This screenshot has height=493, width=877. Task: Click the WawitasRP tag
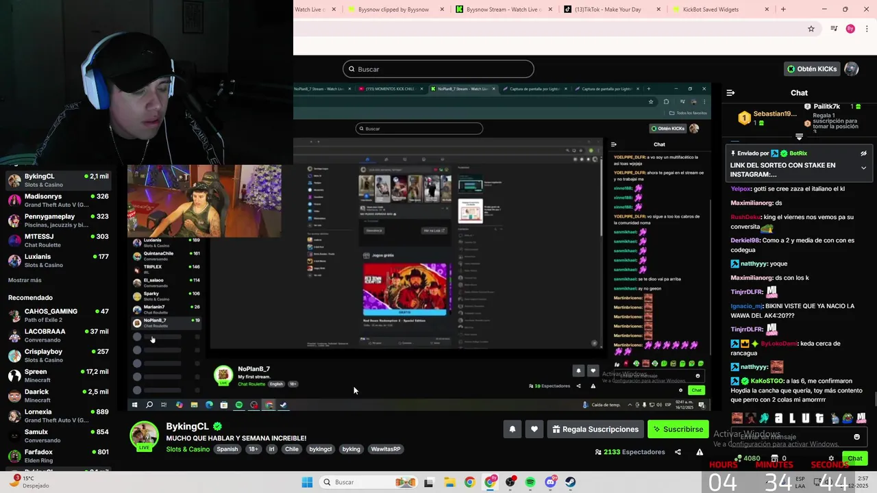[x=386, y=449]
